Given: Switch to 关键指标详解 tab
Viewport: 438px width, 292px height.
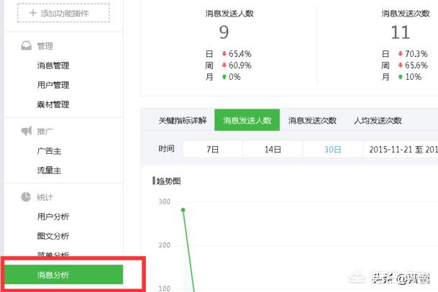Looking at the screenshot, I should tap(183, 120).
